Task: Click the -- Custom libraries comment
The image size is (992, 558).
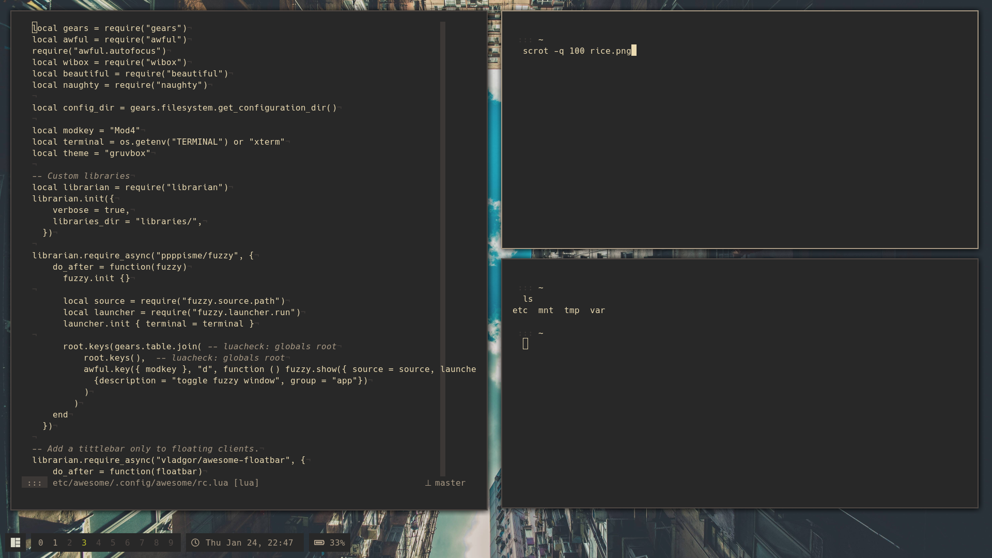Action: pyautogui.click(x=81, y=176)
